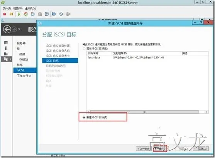Select 磁盘 in Server Manager sidebar
Image resolution: width=215 pixels, height=158 pixels.
(x=22, y=54)
